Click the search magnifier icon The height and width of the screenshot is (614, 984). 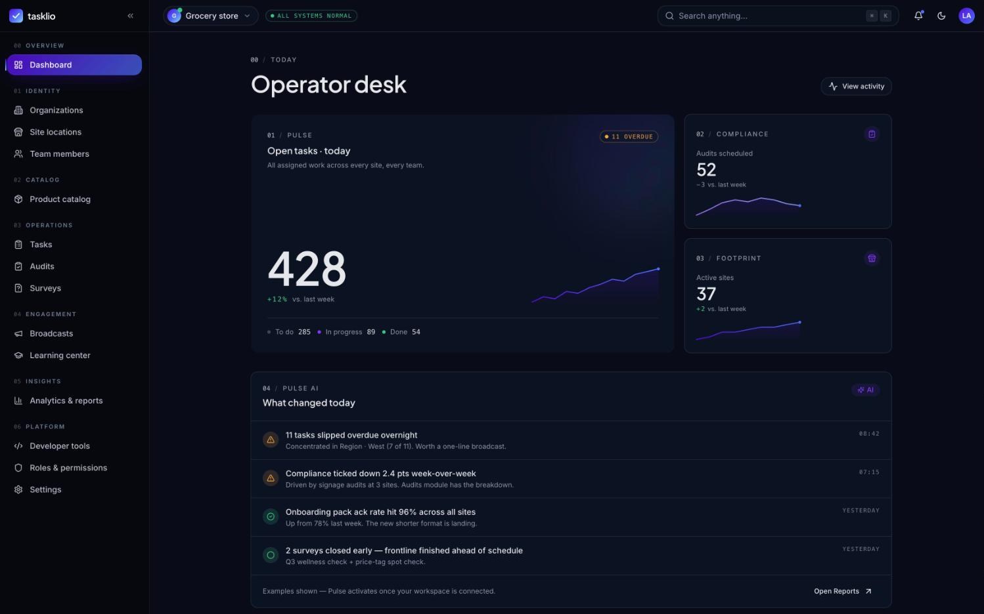coord(669,16)
